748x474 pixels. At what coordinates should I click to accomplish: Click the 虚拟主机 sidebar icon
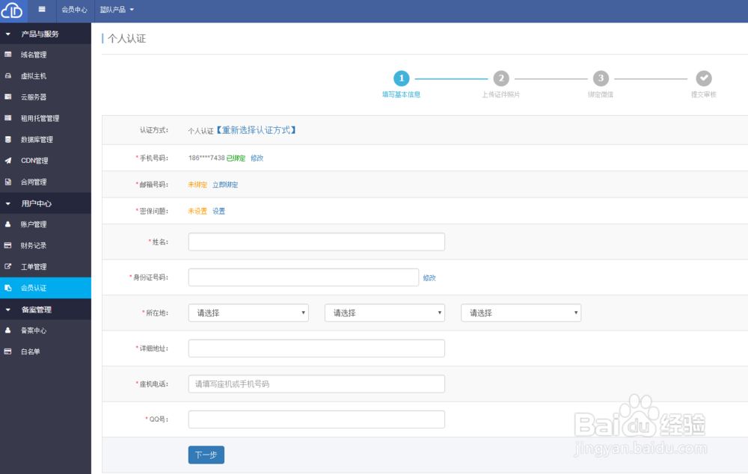[x=8, y=76]
